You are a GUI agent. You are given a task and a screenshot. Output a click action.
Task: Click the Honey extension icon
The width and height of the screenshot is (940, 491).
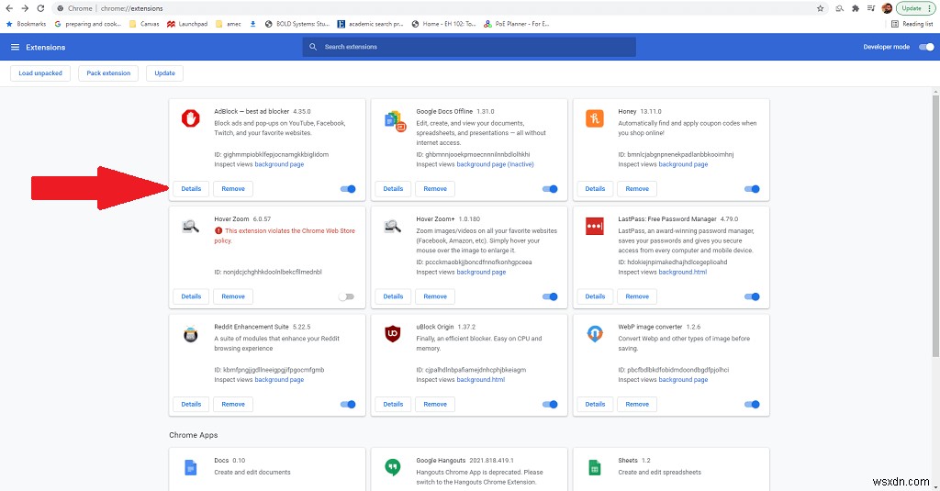point(595,118)
